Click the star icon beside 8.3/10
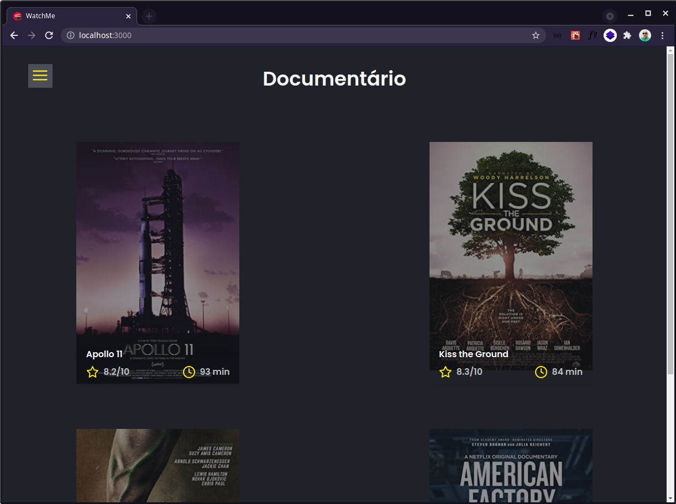The image size is (676, 504). 446,372
